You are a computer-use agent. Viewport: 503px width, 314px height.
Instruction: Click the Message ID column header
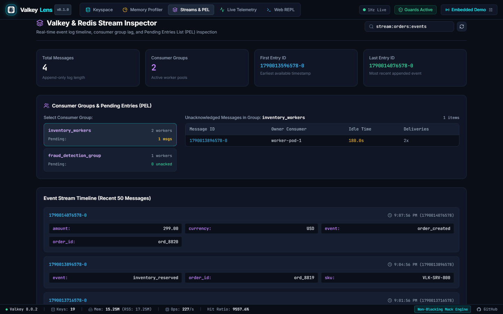click(202, 129)
